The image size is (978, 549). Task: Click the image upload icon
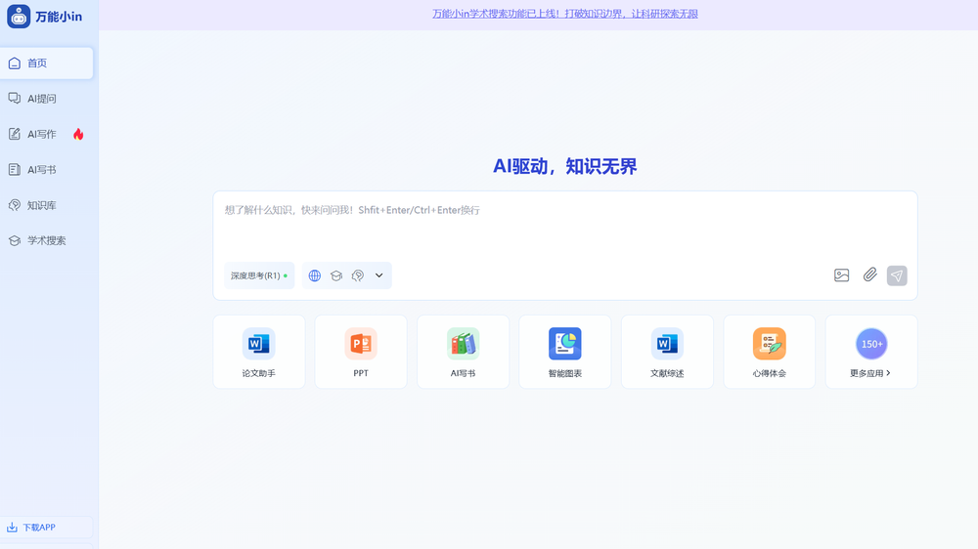tap(841, 275)
